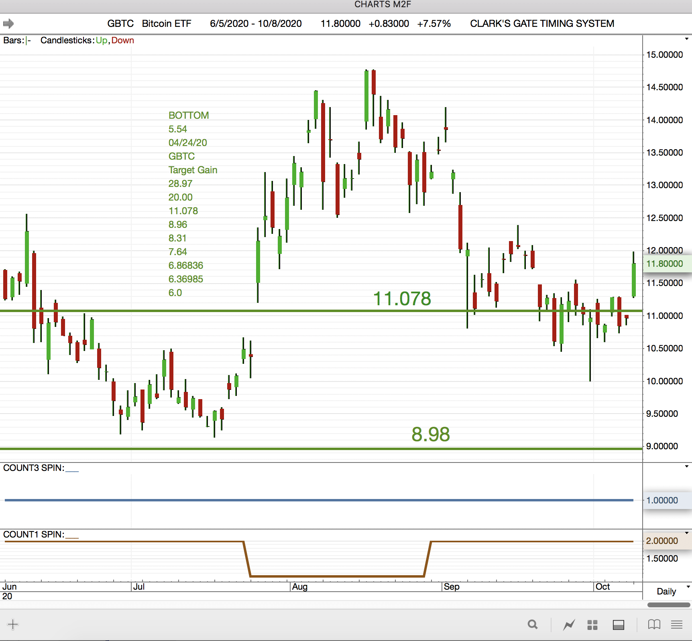
Task: Click the plus icon at bottom left
Action: coord(13,624)
